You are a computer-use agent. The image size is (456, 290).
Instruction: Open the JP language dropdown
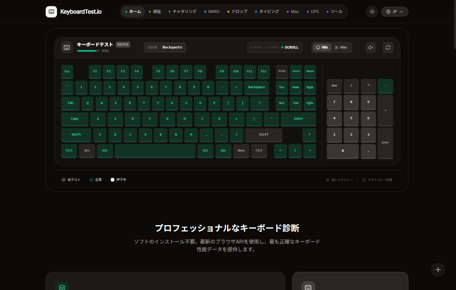(394, 12)
